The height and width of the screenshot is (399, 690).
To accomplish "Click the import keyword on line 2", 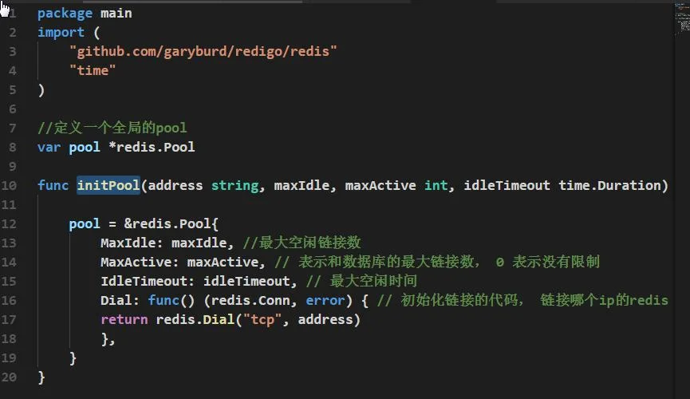I will pos(61,33).
